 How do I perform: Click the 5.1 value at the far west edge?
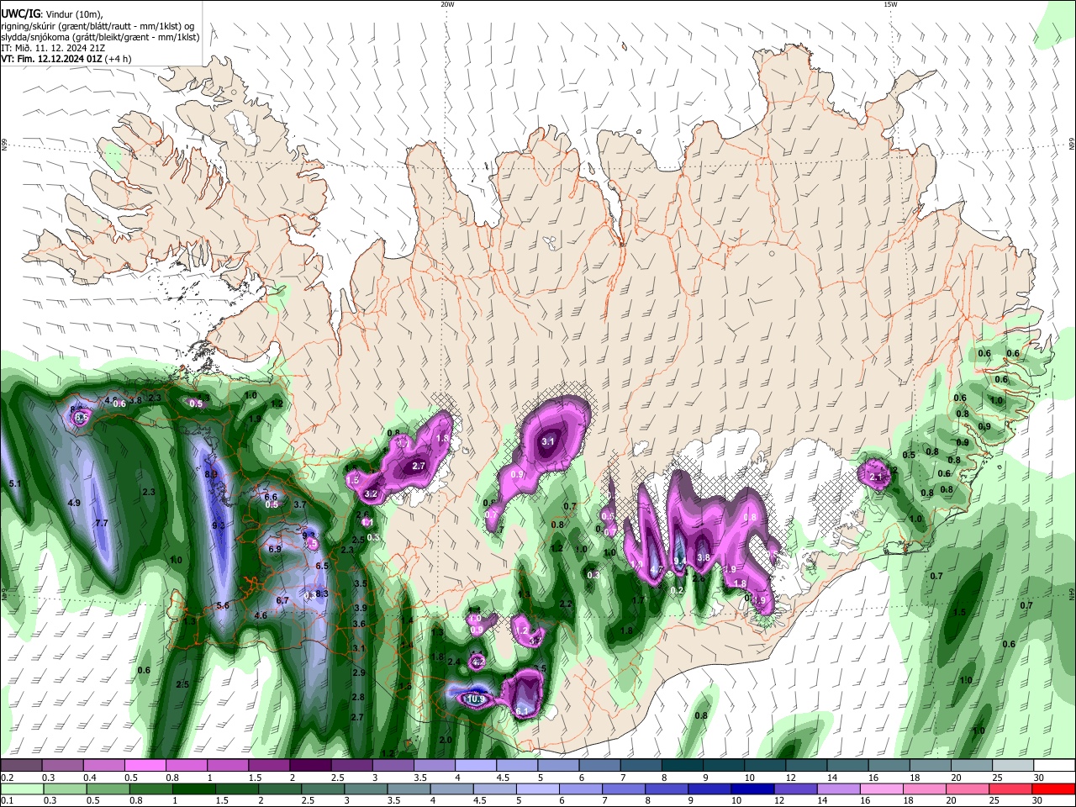pyautogui.click(x=14, y=483)
